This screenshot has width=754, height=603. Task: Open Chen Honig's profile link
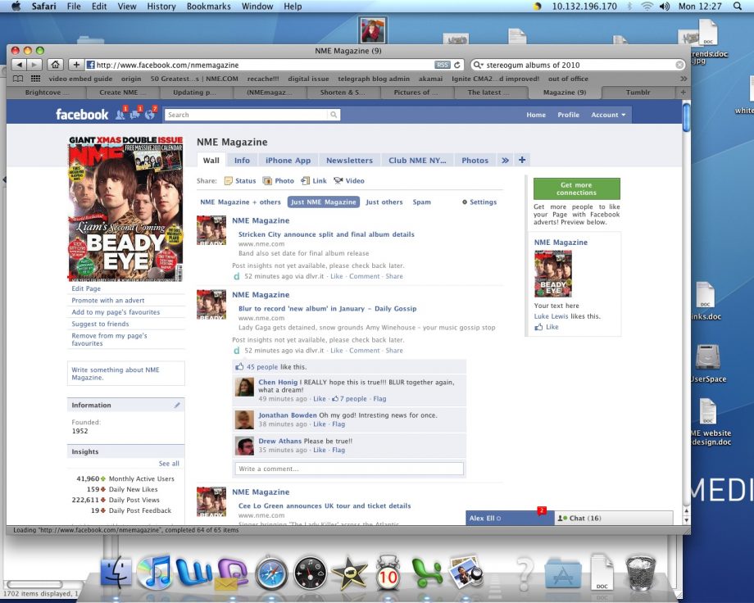pos(278,383)
